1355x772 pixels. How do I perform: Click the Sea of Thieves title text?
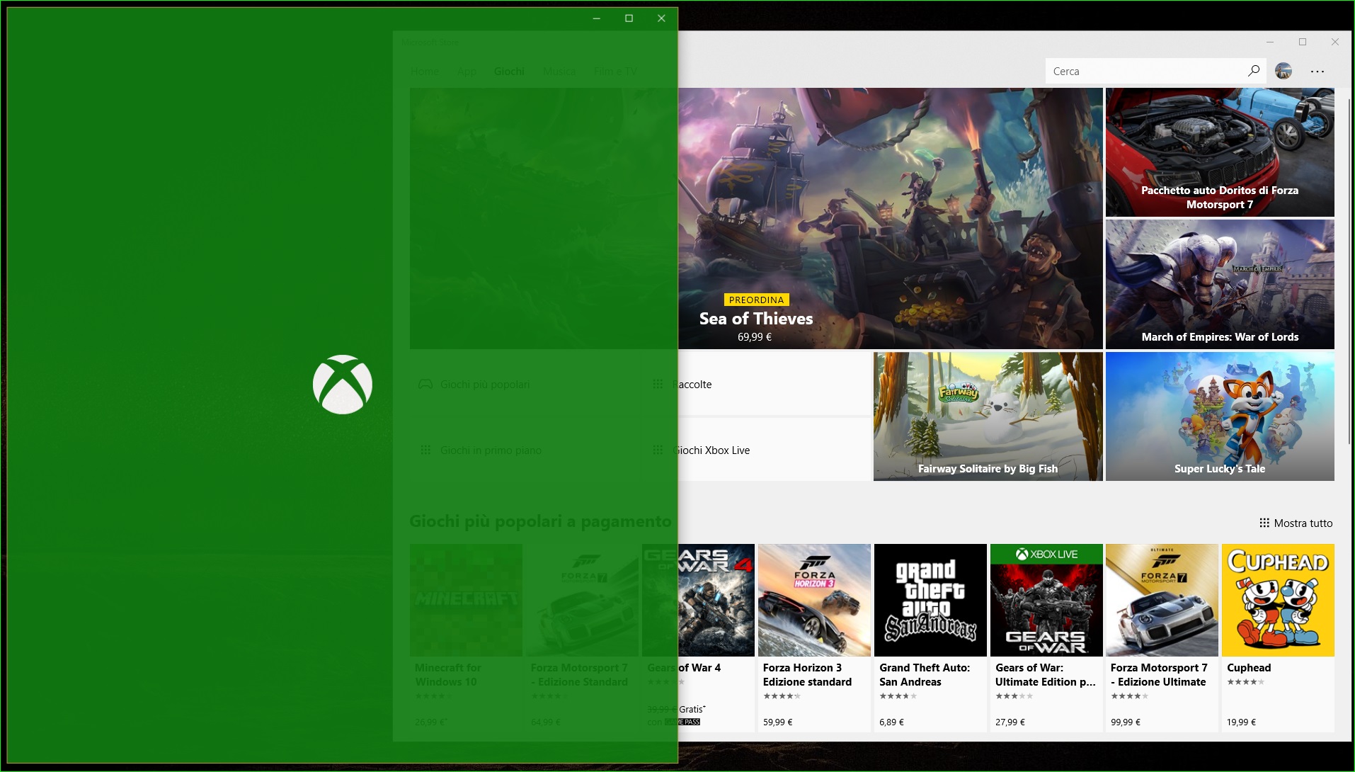coord(756,319)
